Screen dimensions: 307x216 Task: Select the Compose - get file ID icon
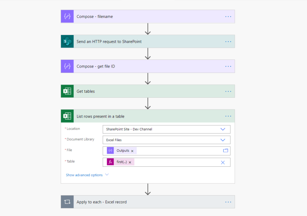(67, 66)
